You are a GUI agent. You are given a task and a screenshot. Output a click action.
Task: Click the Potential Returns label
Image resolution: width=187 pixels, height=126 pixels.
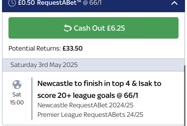tap(34, 48)
